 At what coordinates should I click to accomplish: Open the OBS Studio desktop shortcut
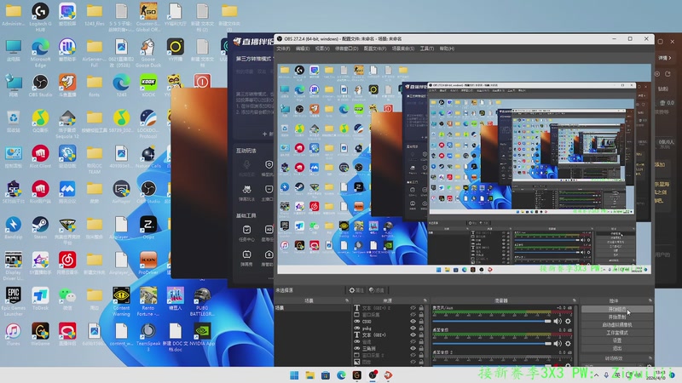40,83
